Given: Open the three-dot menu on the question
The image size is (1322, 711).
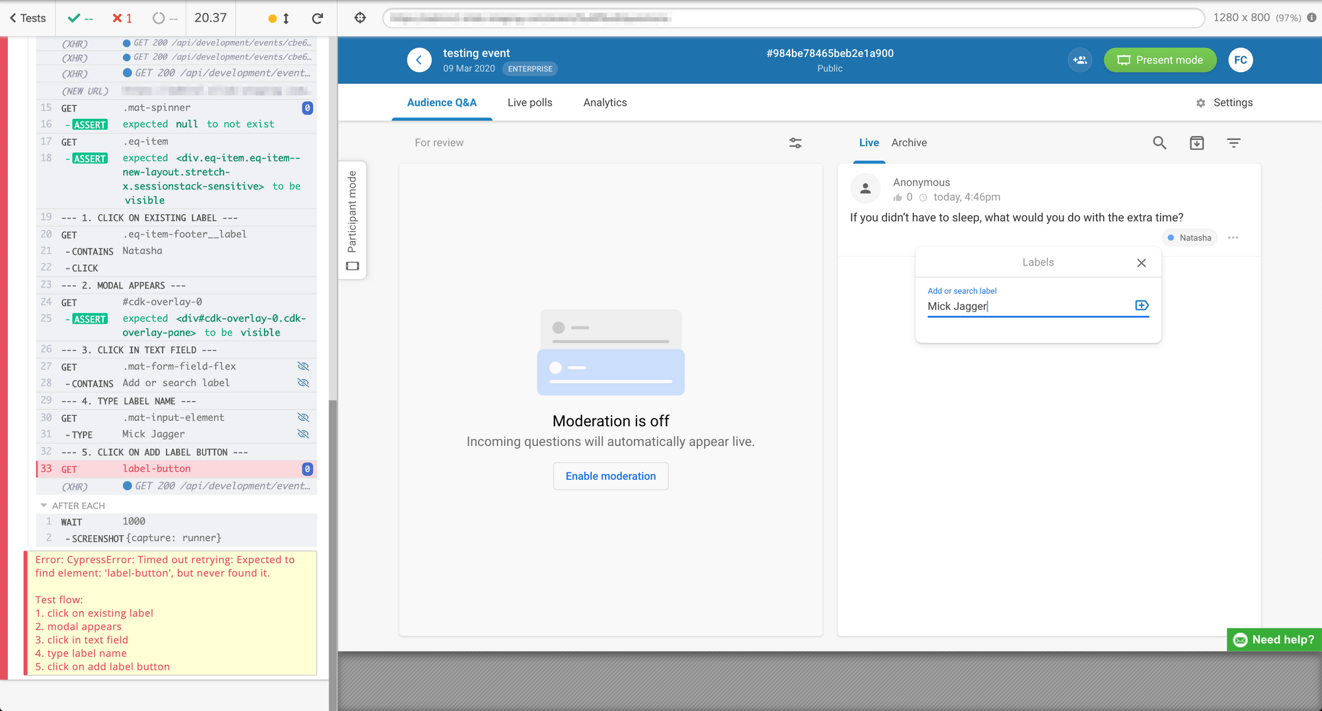Looking at the screenshot, I should [x=1233, y=238].
